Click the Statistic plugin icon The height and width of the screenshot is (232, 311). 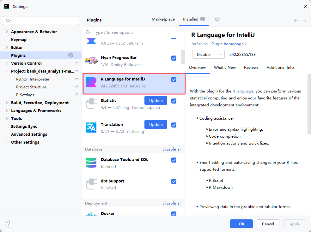(91, 104)
